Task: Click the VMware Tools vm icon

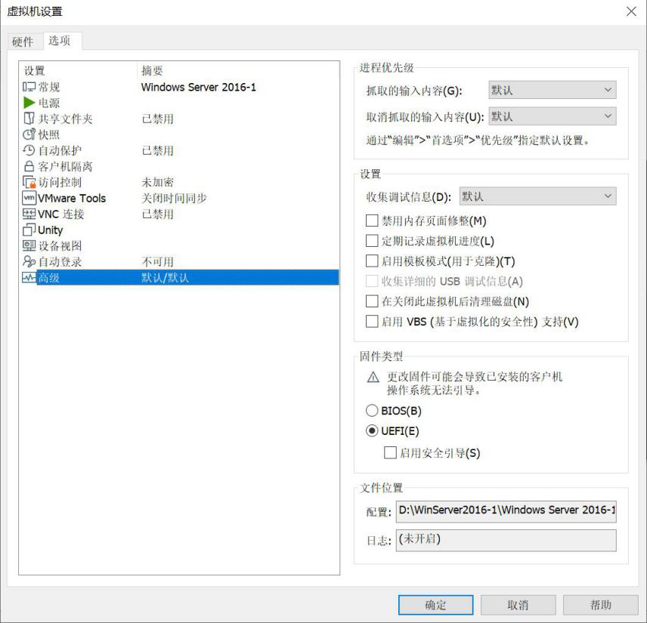Action: point(29,198)
